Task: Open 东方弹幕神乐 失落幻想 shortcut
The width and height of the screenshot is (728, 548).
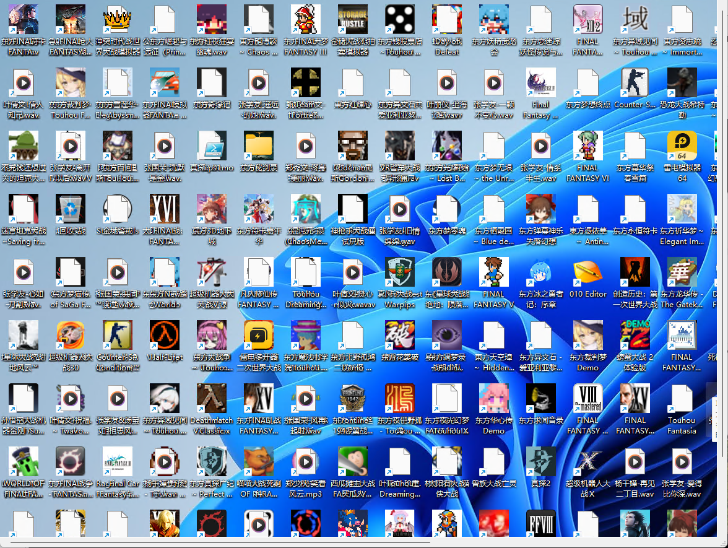Action: tap(541, 209)
